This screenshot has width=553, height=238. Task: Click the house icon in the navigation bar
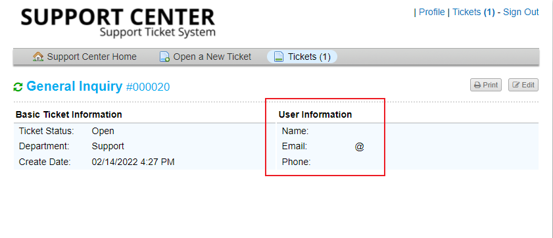point(37,57)
